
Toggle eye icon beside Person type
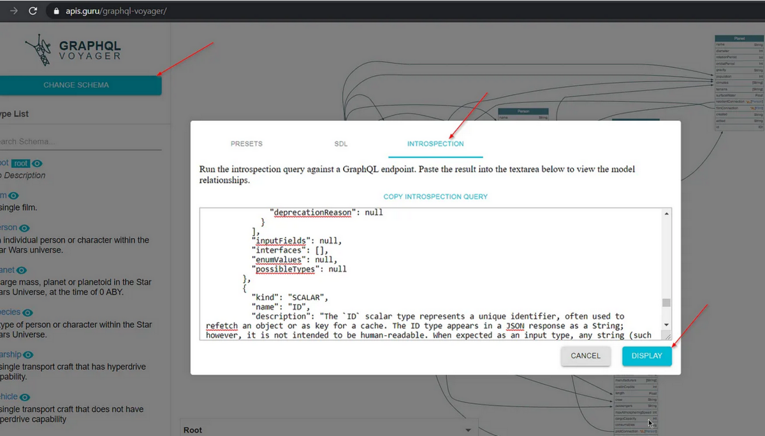25,228
